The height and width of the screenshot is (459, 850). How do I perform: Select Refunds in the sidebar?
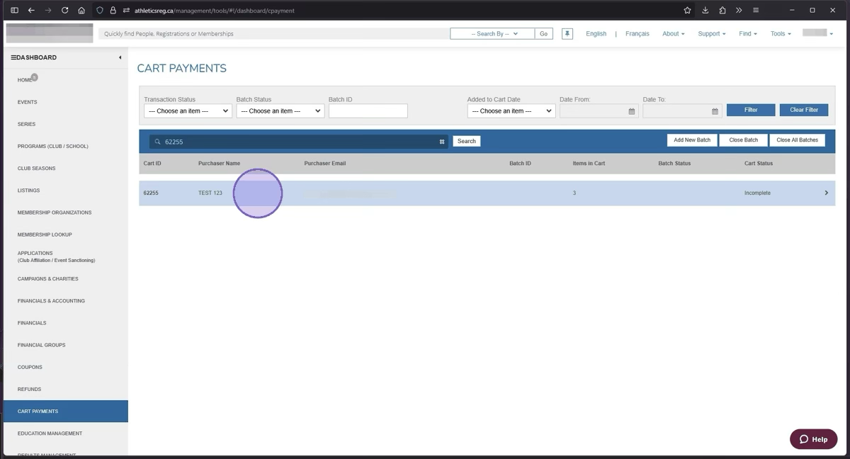coord(30,389)
